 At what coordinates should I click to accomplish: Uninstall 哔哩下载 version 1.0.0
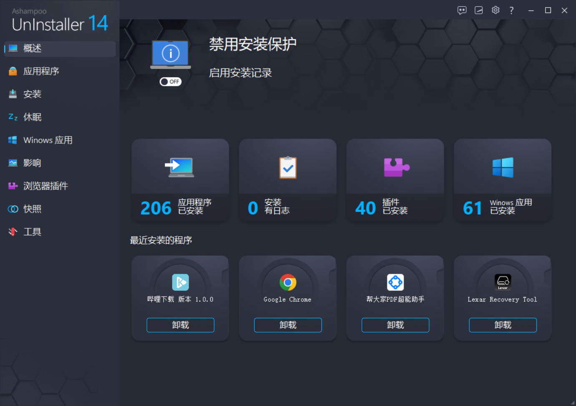click(180, 325)
